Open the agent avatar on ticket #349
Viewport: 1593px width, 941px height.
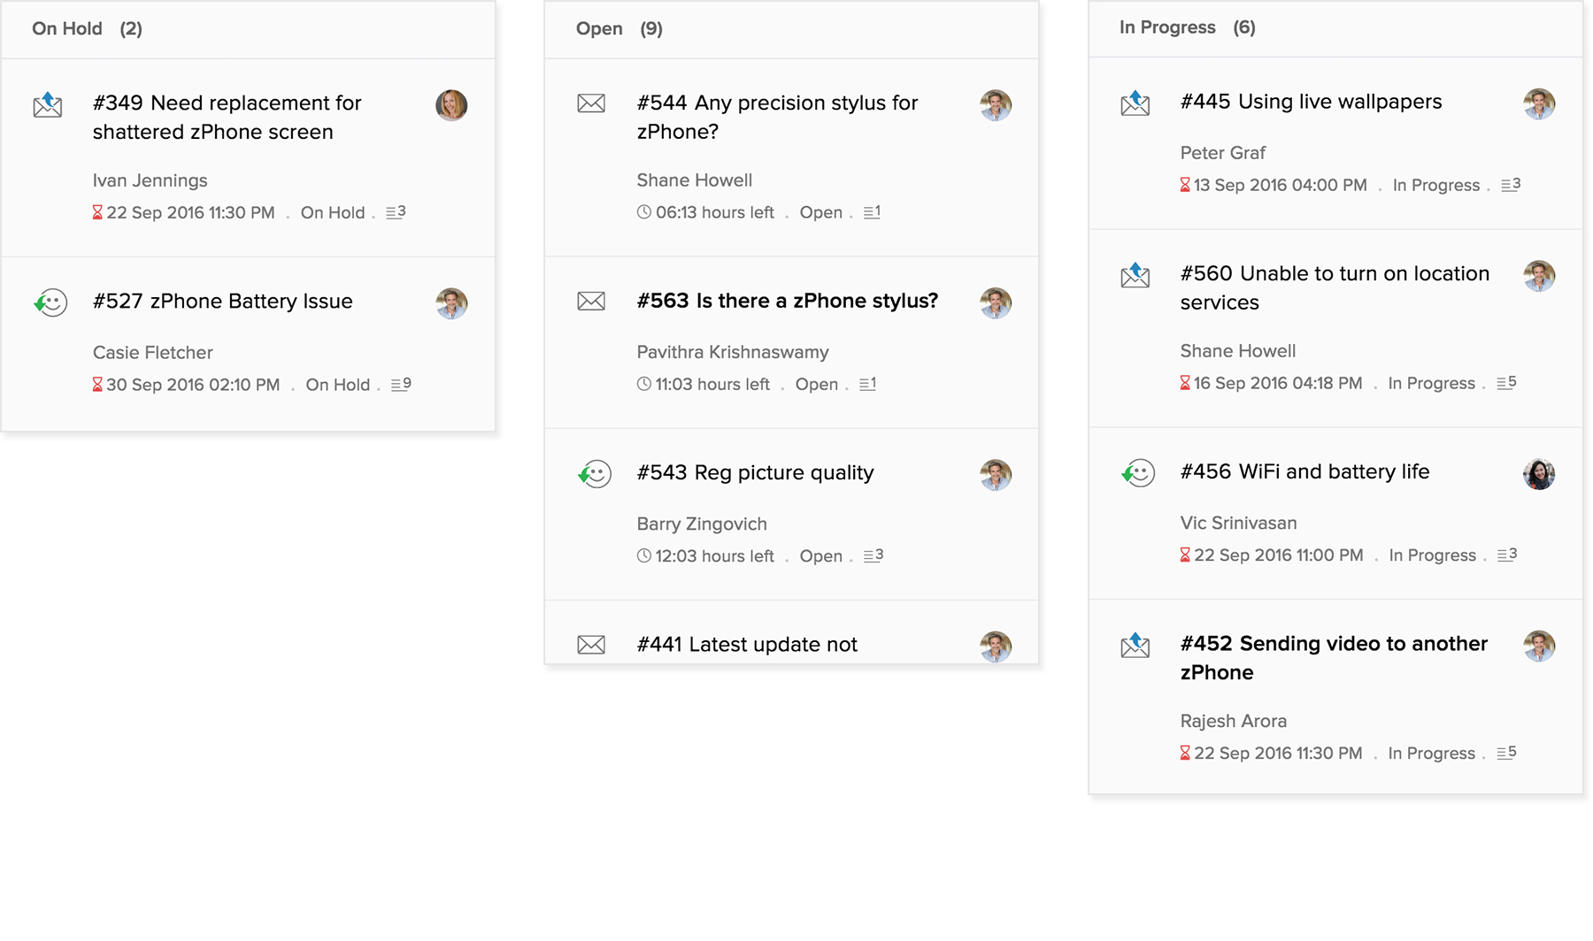pos(451,105)
